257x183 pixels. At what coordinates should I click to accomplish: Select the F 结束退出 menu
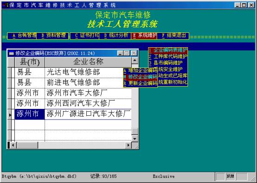[x=173, y=36]
